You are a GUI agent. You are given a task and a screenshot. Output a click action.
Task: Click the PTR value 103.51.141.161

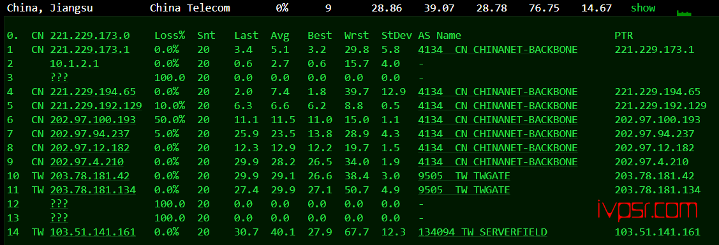click(x=658, y=232)
